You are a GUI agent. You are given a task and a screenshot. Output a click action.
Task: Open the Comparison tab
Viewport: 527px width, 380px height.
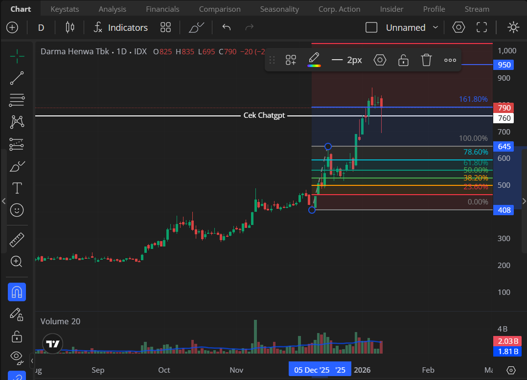(220, 9)
